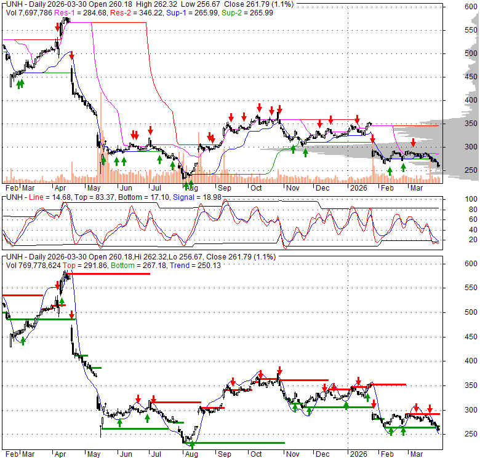Click the green buy arrow at August low in bottom chart

tap(192, 444)
